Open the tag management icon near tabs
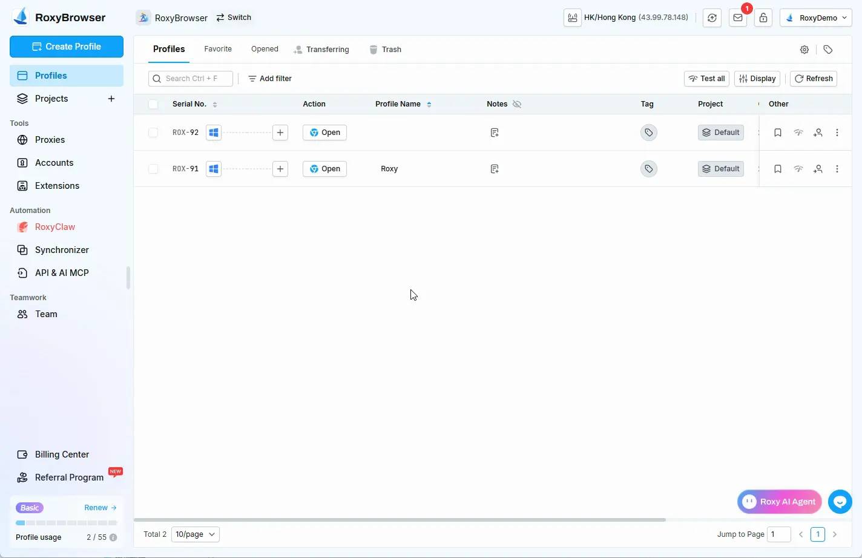 828,50
